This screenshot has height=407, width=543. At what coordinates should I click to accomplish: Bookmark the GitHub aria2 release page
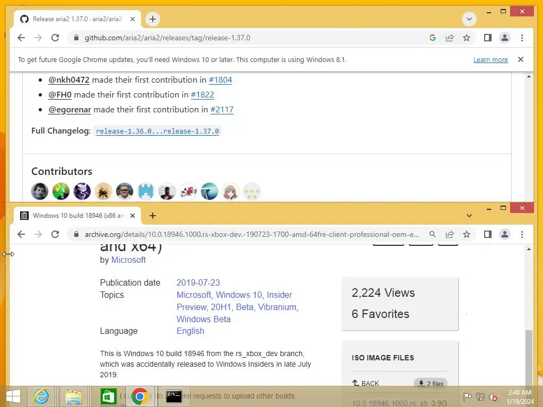point(467,38)
